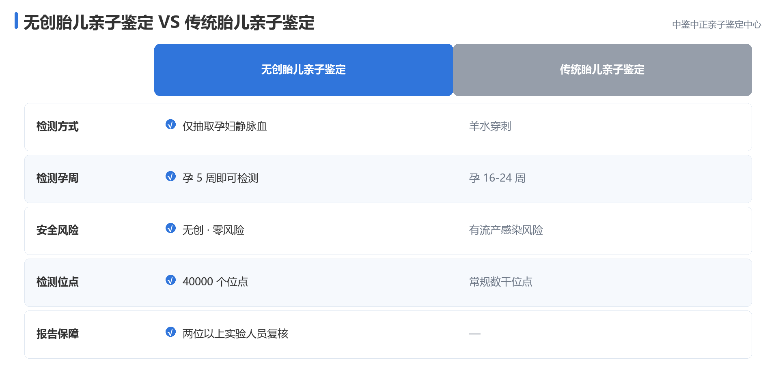Click the check icon beside 孕 5 周即可检测
This screenshot has width=776, height=381.
pyautogui.click(x=170, y=176)
